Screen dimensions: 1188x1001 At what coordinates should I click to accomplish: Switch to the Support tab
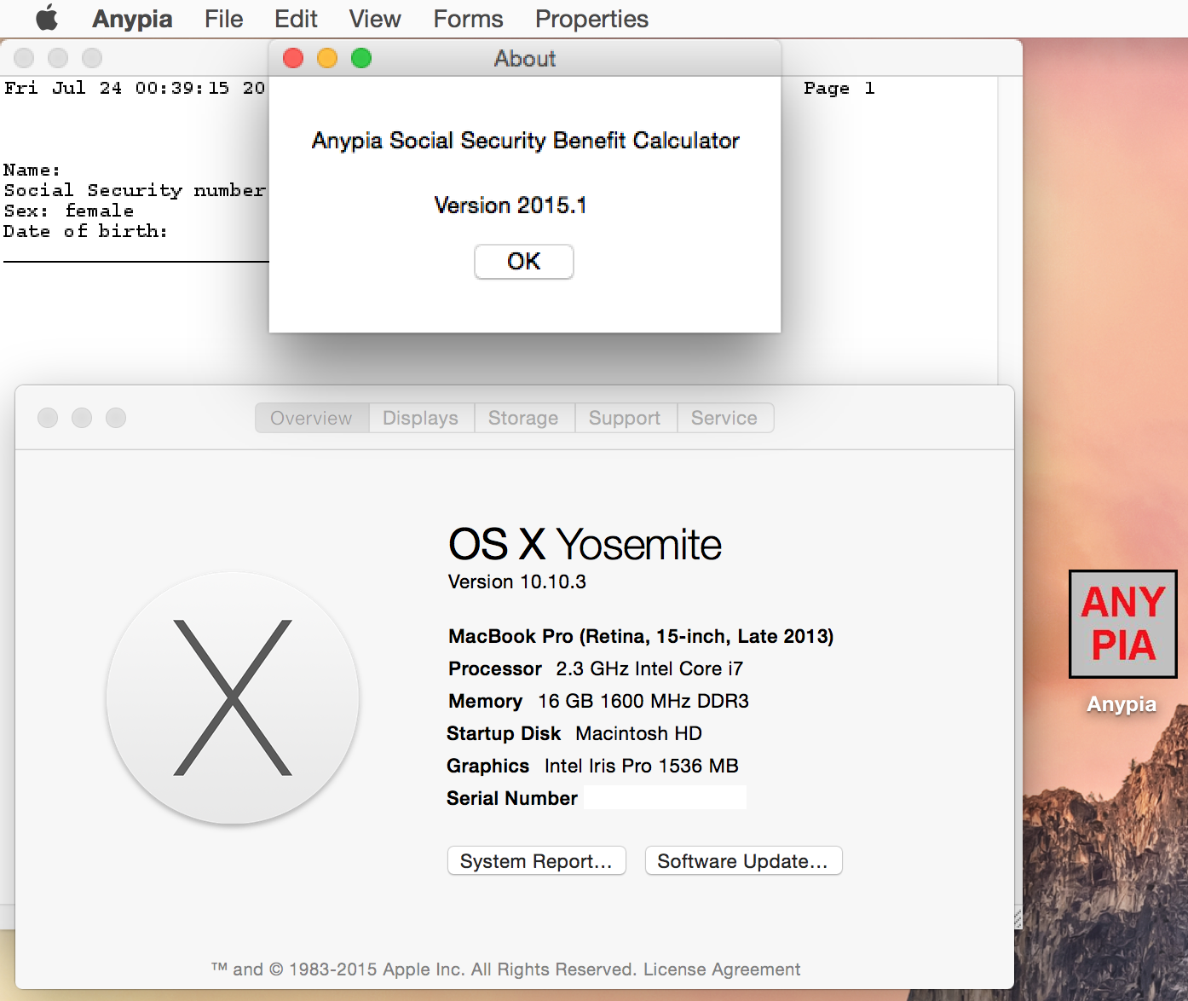625,418
